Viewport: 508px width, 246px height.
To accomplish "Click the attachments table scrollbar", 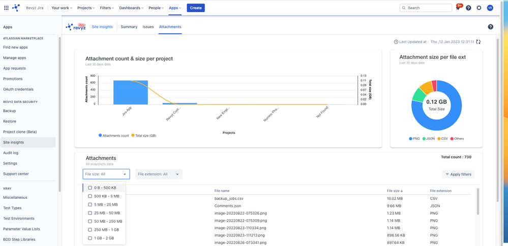I will [x=478, y=201].
